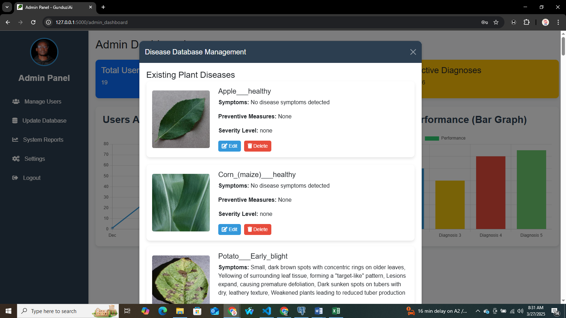The height and width of the screenshot is (318, 566).
Task: Open pgAdmin elephant icon on taskbar
Action: (301, 311)
